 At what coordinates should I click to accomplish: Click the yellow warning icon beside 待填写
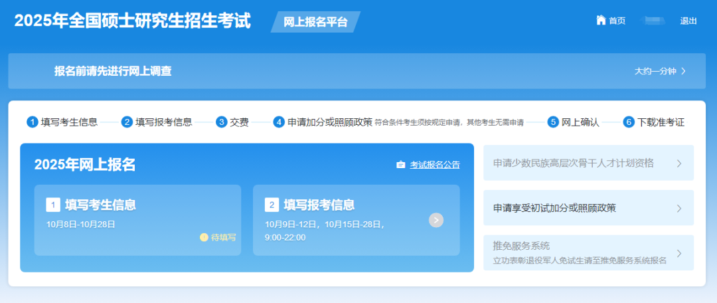coord(204,237)
